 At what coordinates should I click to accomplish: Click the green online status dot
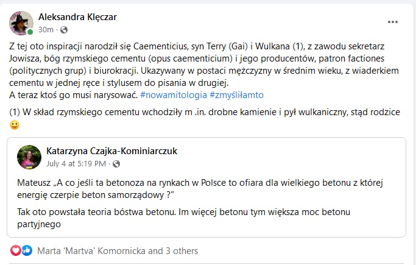pos(30,32)
